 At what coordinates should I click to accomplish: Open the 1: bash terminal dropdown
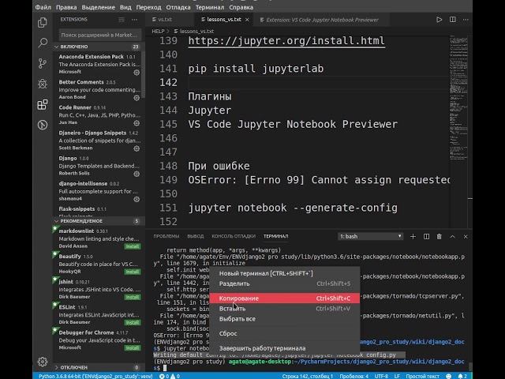click(x=371, y=237)
